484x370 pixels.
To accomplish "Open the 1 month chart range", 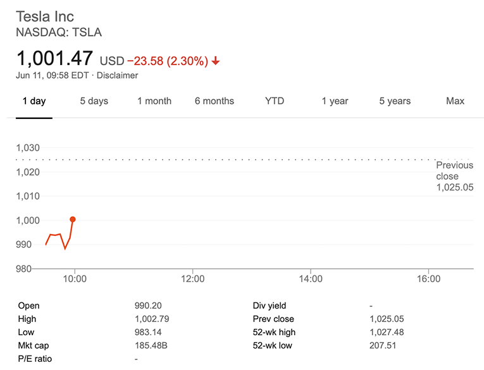I will (154, 101).
